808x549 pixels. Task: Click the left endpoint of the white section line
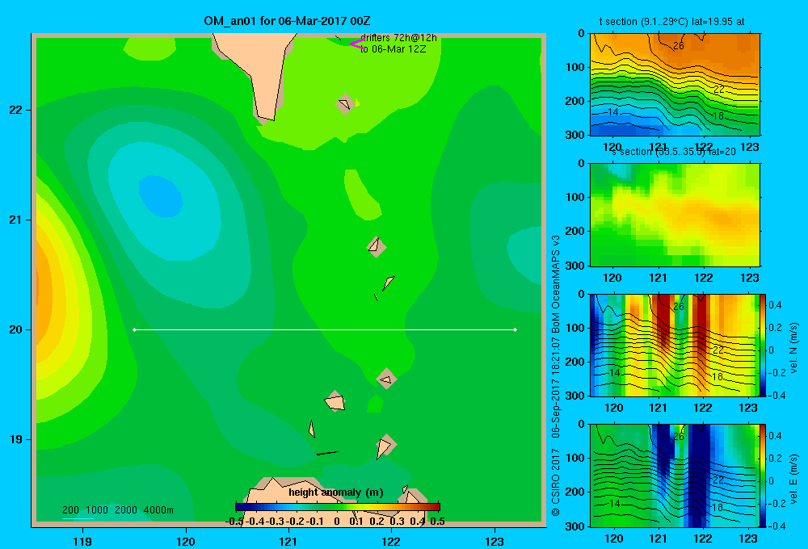click(x=134, y=329)
